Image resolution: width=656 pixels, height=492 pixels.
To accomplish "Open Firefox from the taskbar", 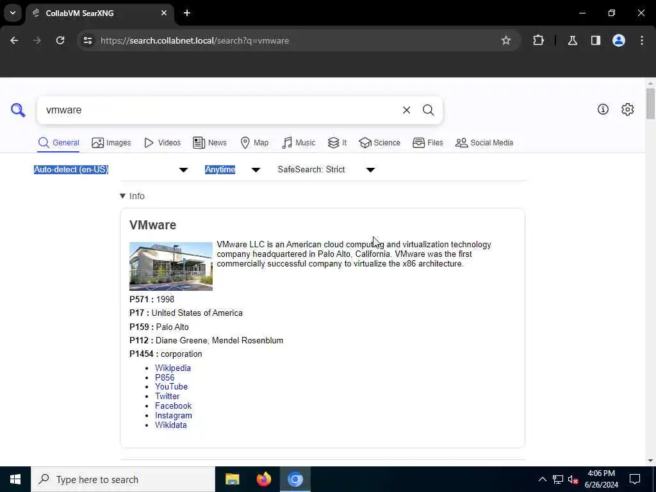I will click(263, 479).
